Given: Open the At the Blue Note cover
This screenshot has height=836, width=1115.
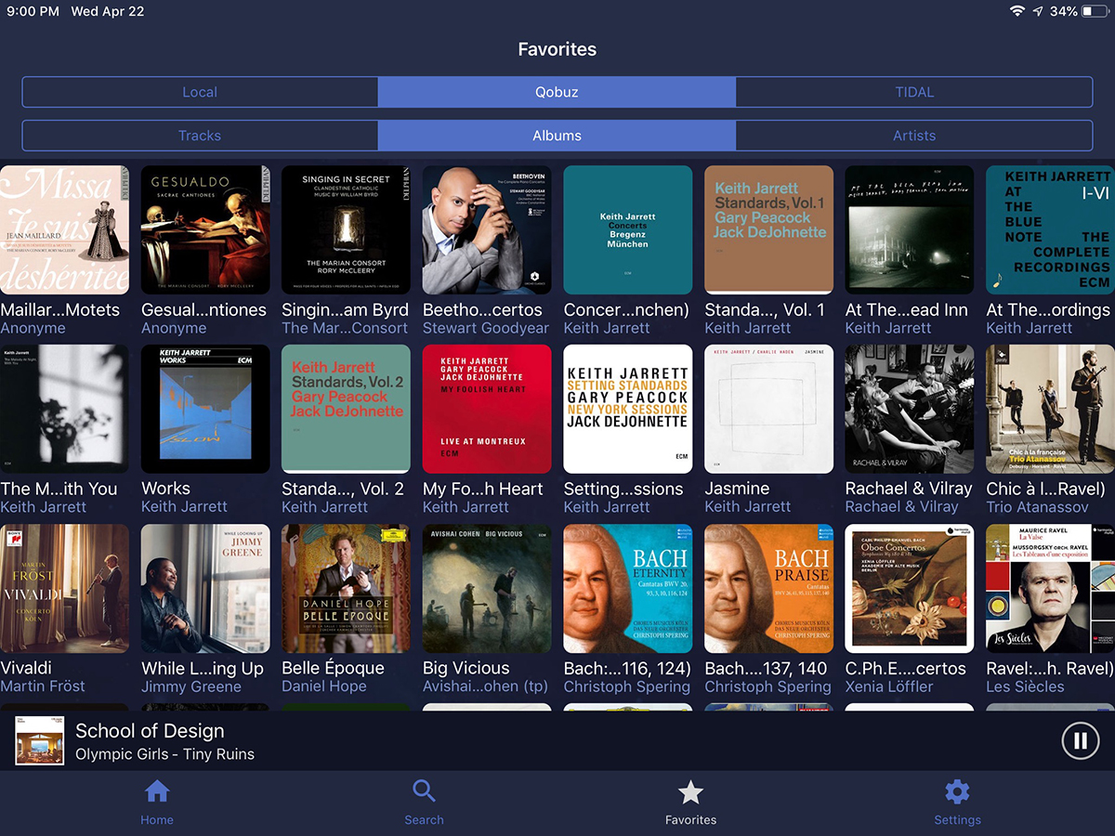Looking at the screenshot, I should tap(1050, 230).
